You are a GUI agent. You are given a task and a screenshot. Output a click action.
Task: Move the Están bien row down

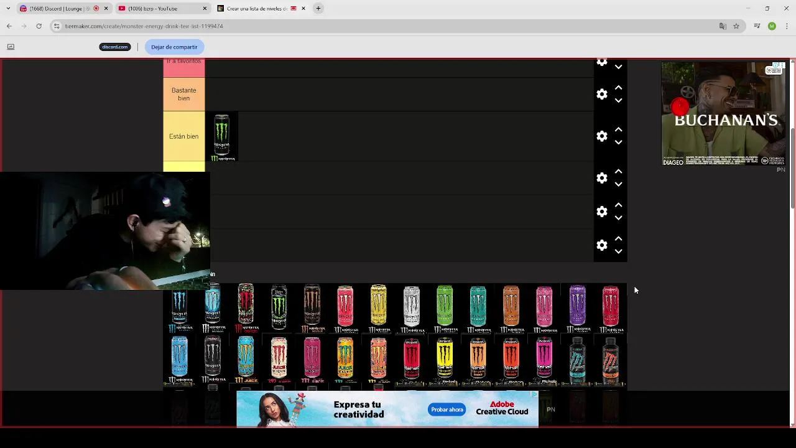[618, 142]
